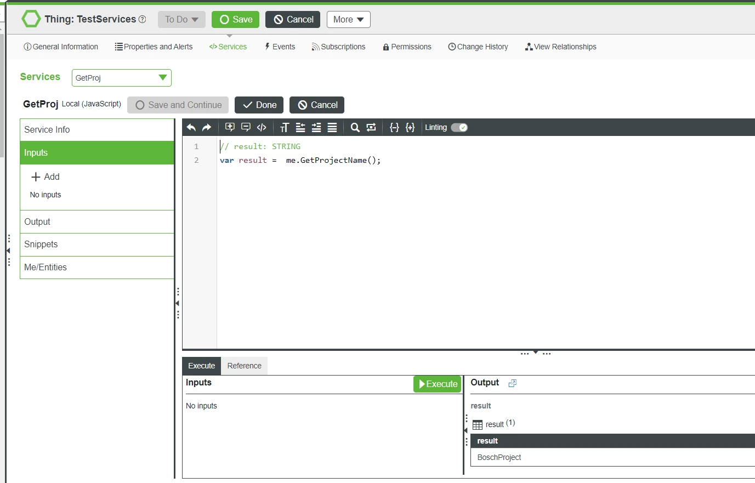Collapse the code editor splitter handle
Image resolution: width=755 pixels, height=483 pixels.
pyautogui.click(x=536, y=353)
